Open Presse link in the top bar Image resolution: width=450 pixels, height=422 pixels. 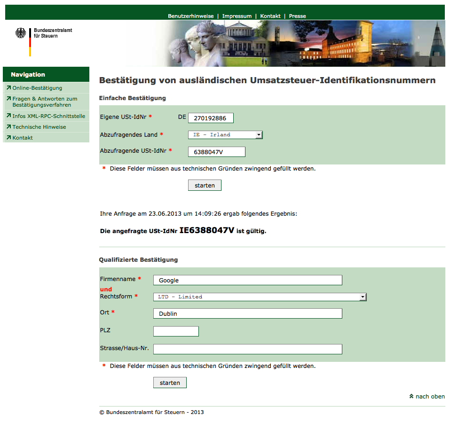[297, 16]
